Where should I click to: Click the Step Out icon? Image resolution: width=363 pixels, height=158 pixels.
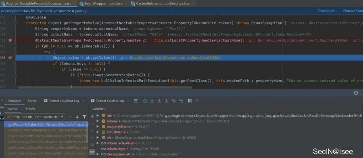tap(166, 101)
